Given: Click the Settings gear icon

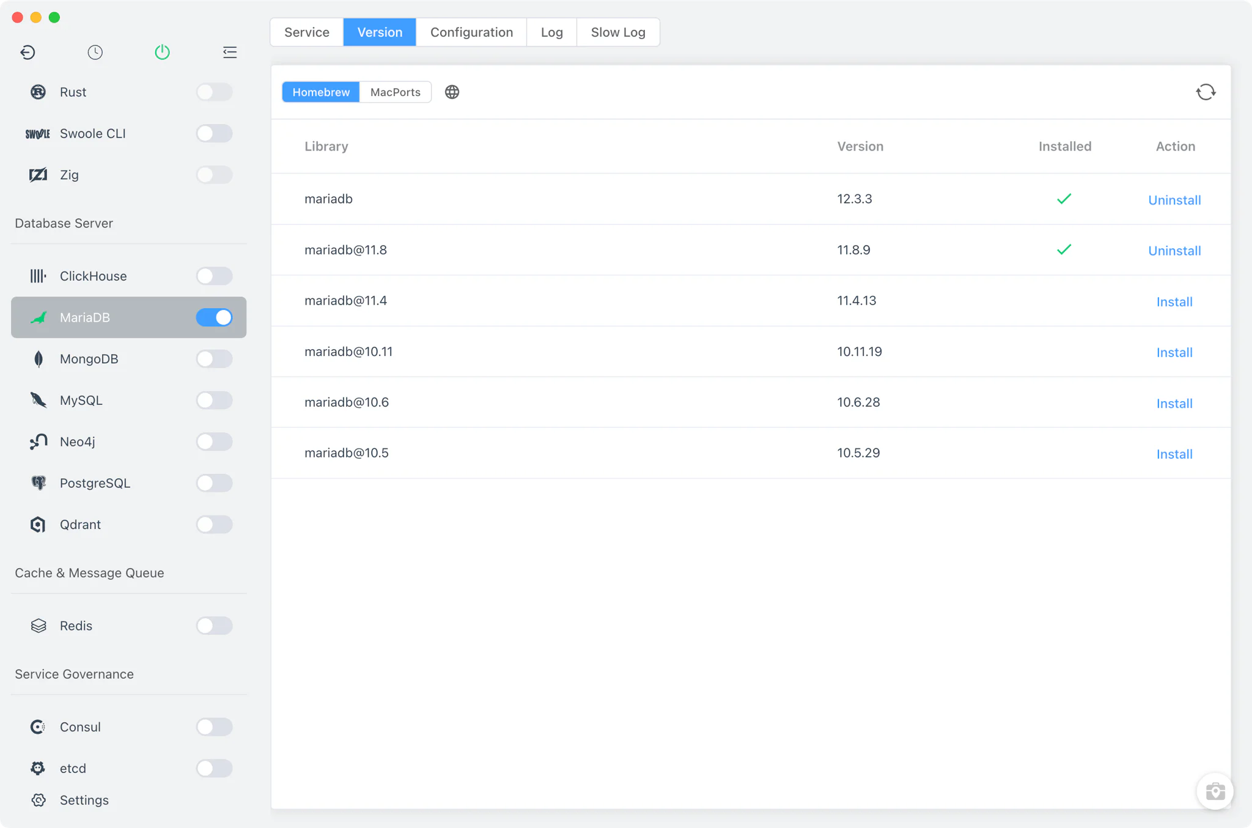Looking at the screenshot, I should (x=38, y=800).
